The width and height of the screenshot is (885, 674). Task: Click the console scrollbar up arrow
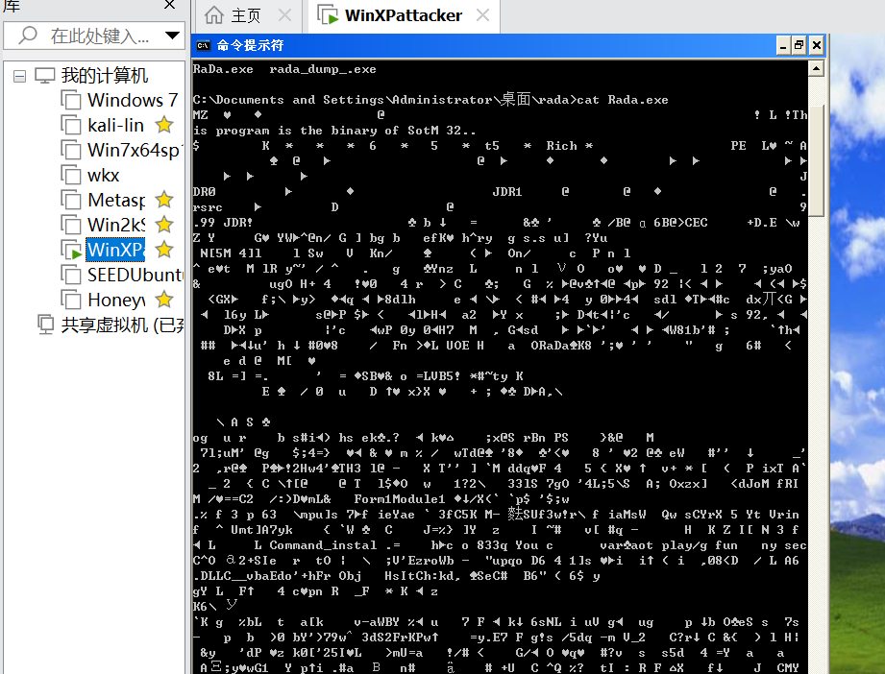(816, 69)
